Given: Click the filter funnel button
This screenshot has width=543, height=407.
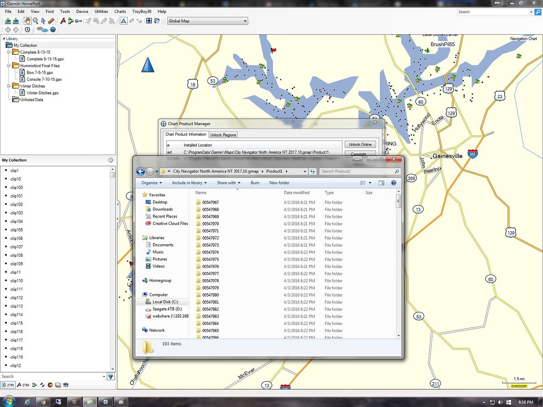Looking at the screenshot, I should (110, 376).
